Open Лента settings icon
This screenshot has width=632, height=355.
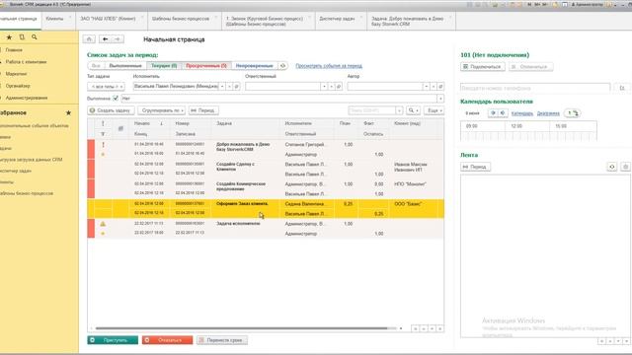click(625, 167)
